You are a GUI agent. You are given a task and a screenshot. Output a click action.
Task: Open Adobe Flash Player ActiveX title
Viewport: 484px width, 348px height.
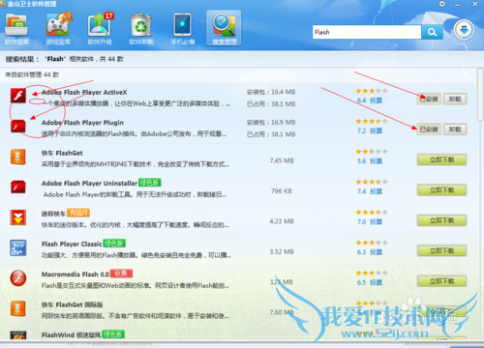pos(84,93)
